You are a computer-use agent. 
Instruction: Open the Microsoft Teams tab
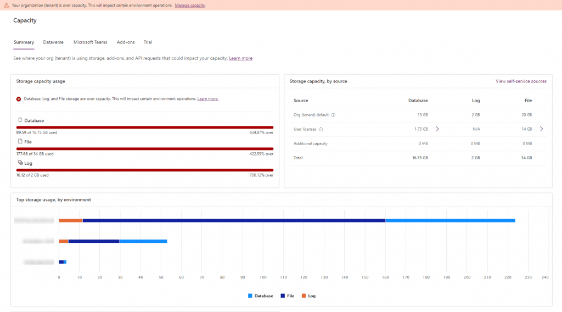(91, 42)
